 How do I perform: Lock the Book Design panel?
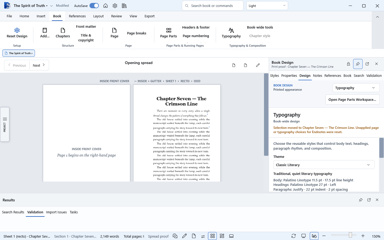click(x=348, y=64)
